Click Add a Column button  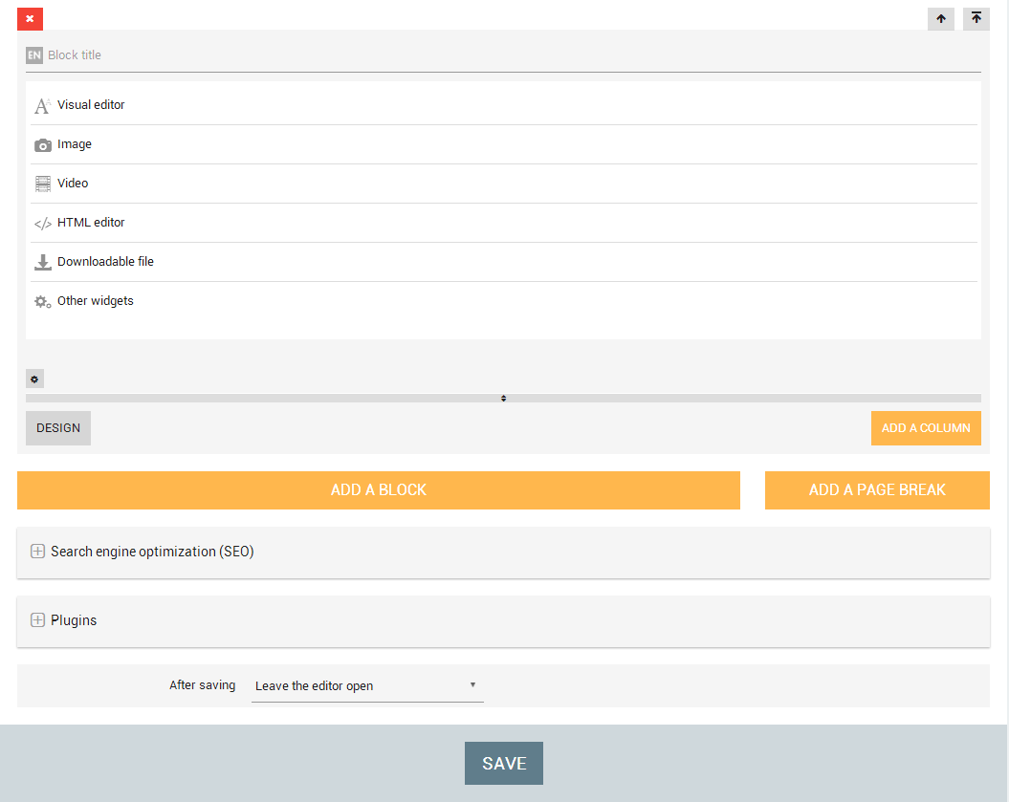[x=925, y=428]
